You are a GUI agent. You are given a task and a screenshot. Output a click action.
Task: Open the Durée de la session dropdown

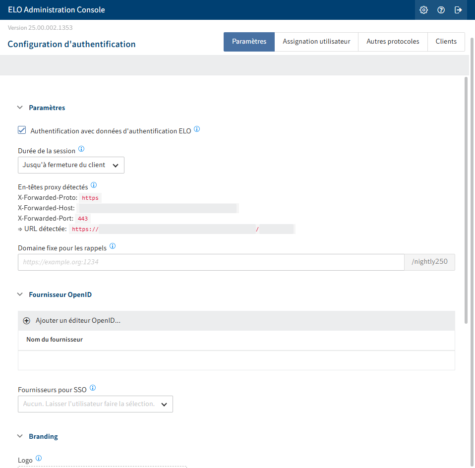click(x=71, y=165)
